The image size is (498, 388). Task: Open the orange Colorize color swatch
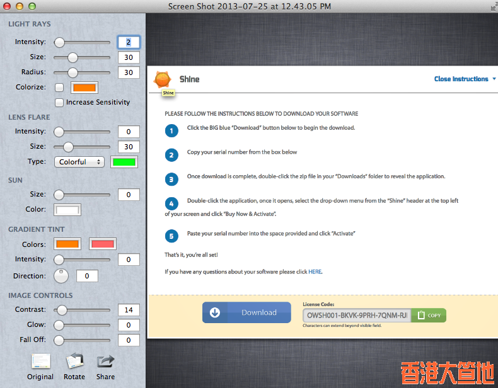coord(84,88)
